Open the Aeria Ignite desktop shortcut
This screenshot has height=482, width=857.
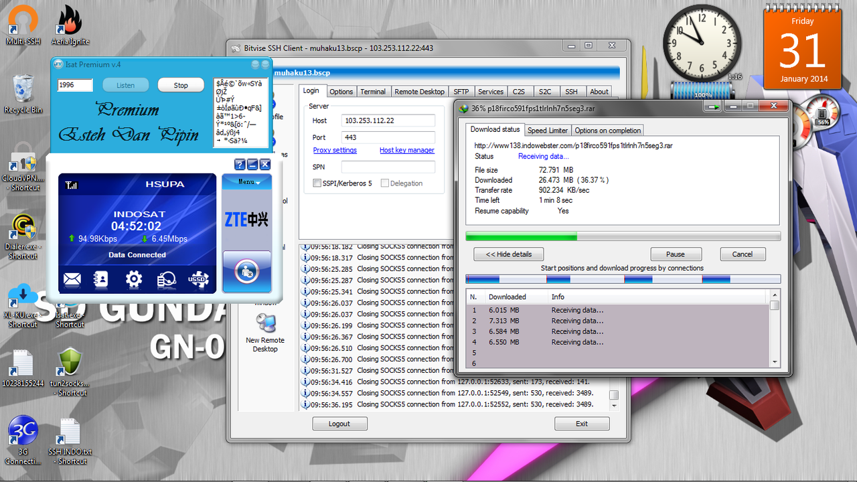click(70, 25)
